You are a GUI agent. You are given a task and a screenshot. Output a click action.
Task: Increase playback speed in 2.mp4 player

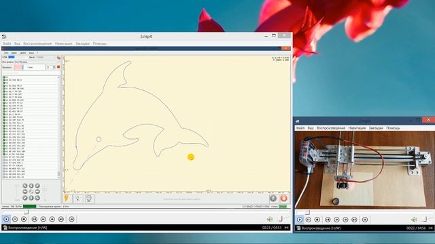point(345,220)
